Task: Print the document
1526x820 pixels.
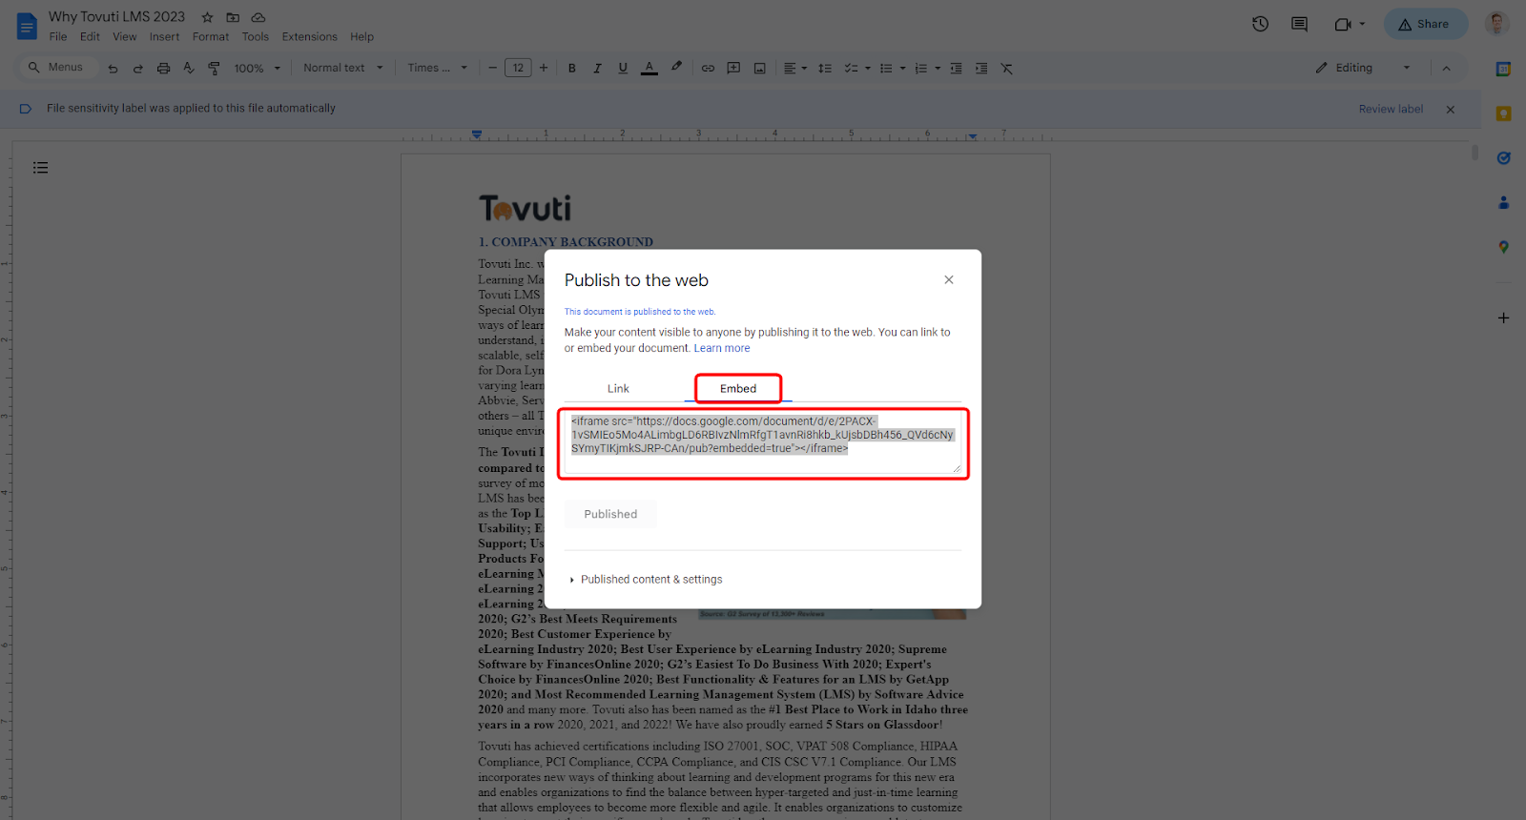Action: tap(163, 69)
